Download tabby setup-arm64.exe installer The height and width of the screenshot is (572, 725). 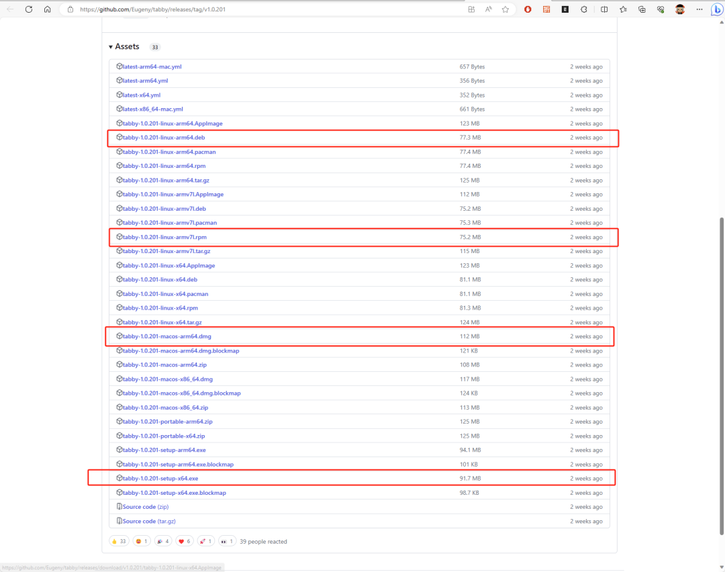[x=164, y=449]
